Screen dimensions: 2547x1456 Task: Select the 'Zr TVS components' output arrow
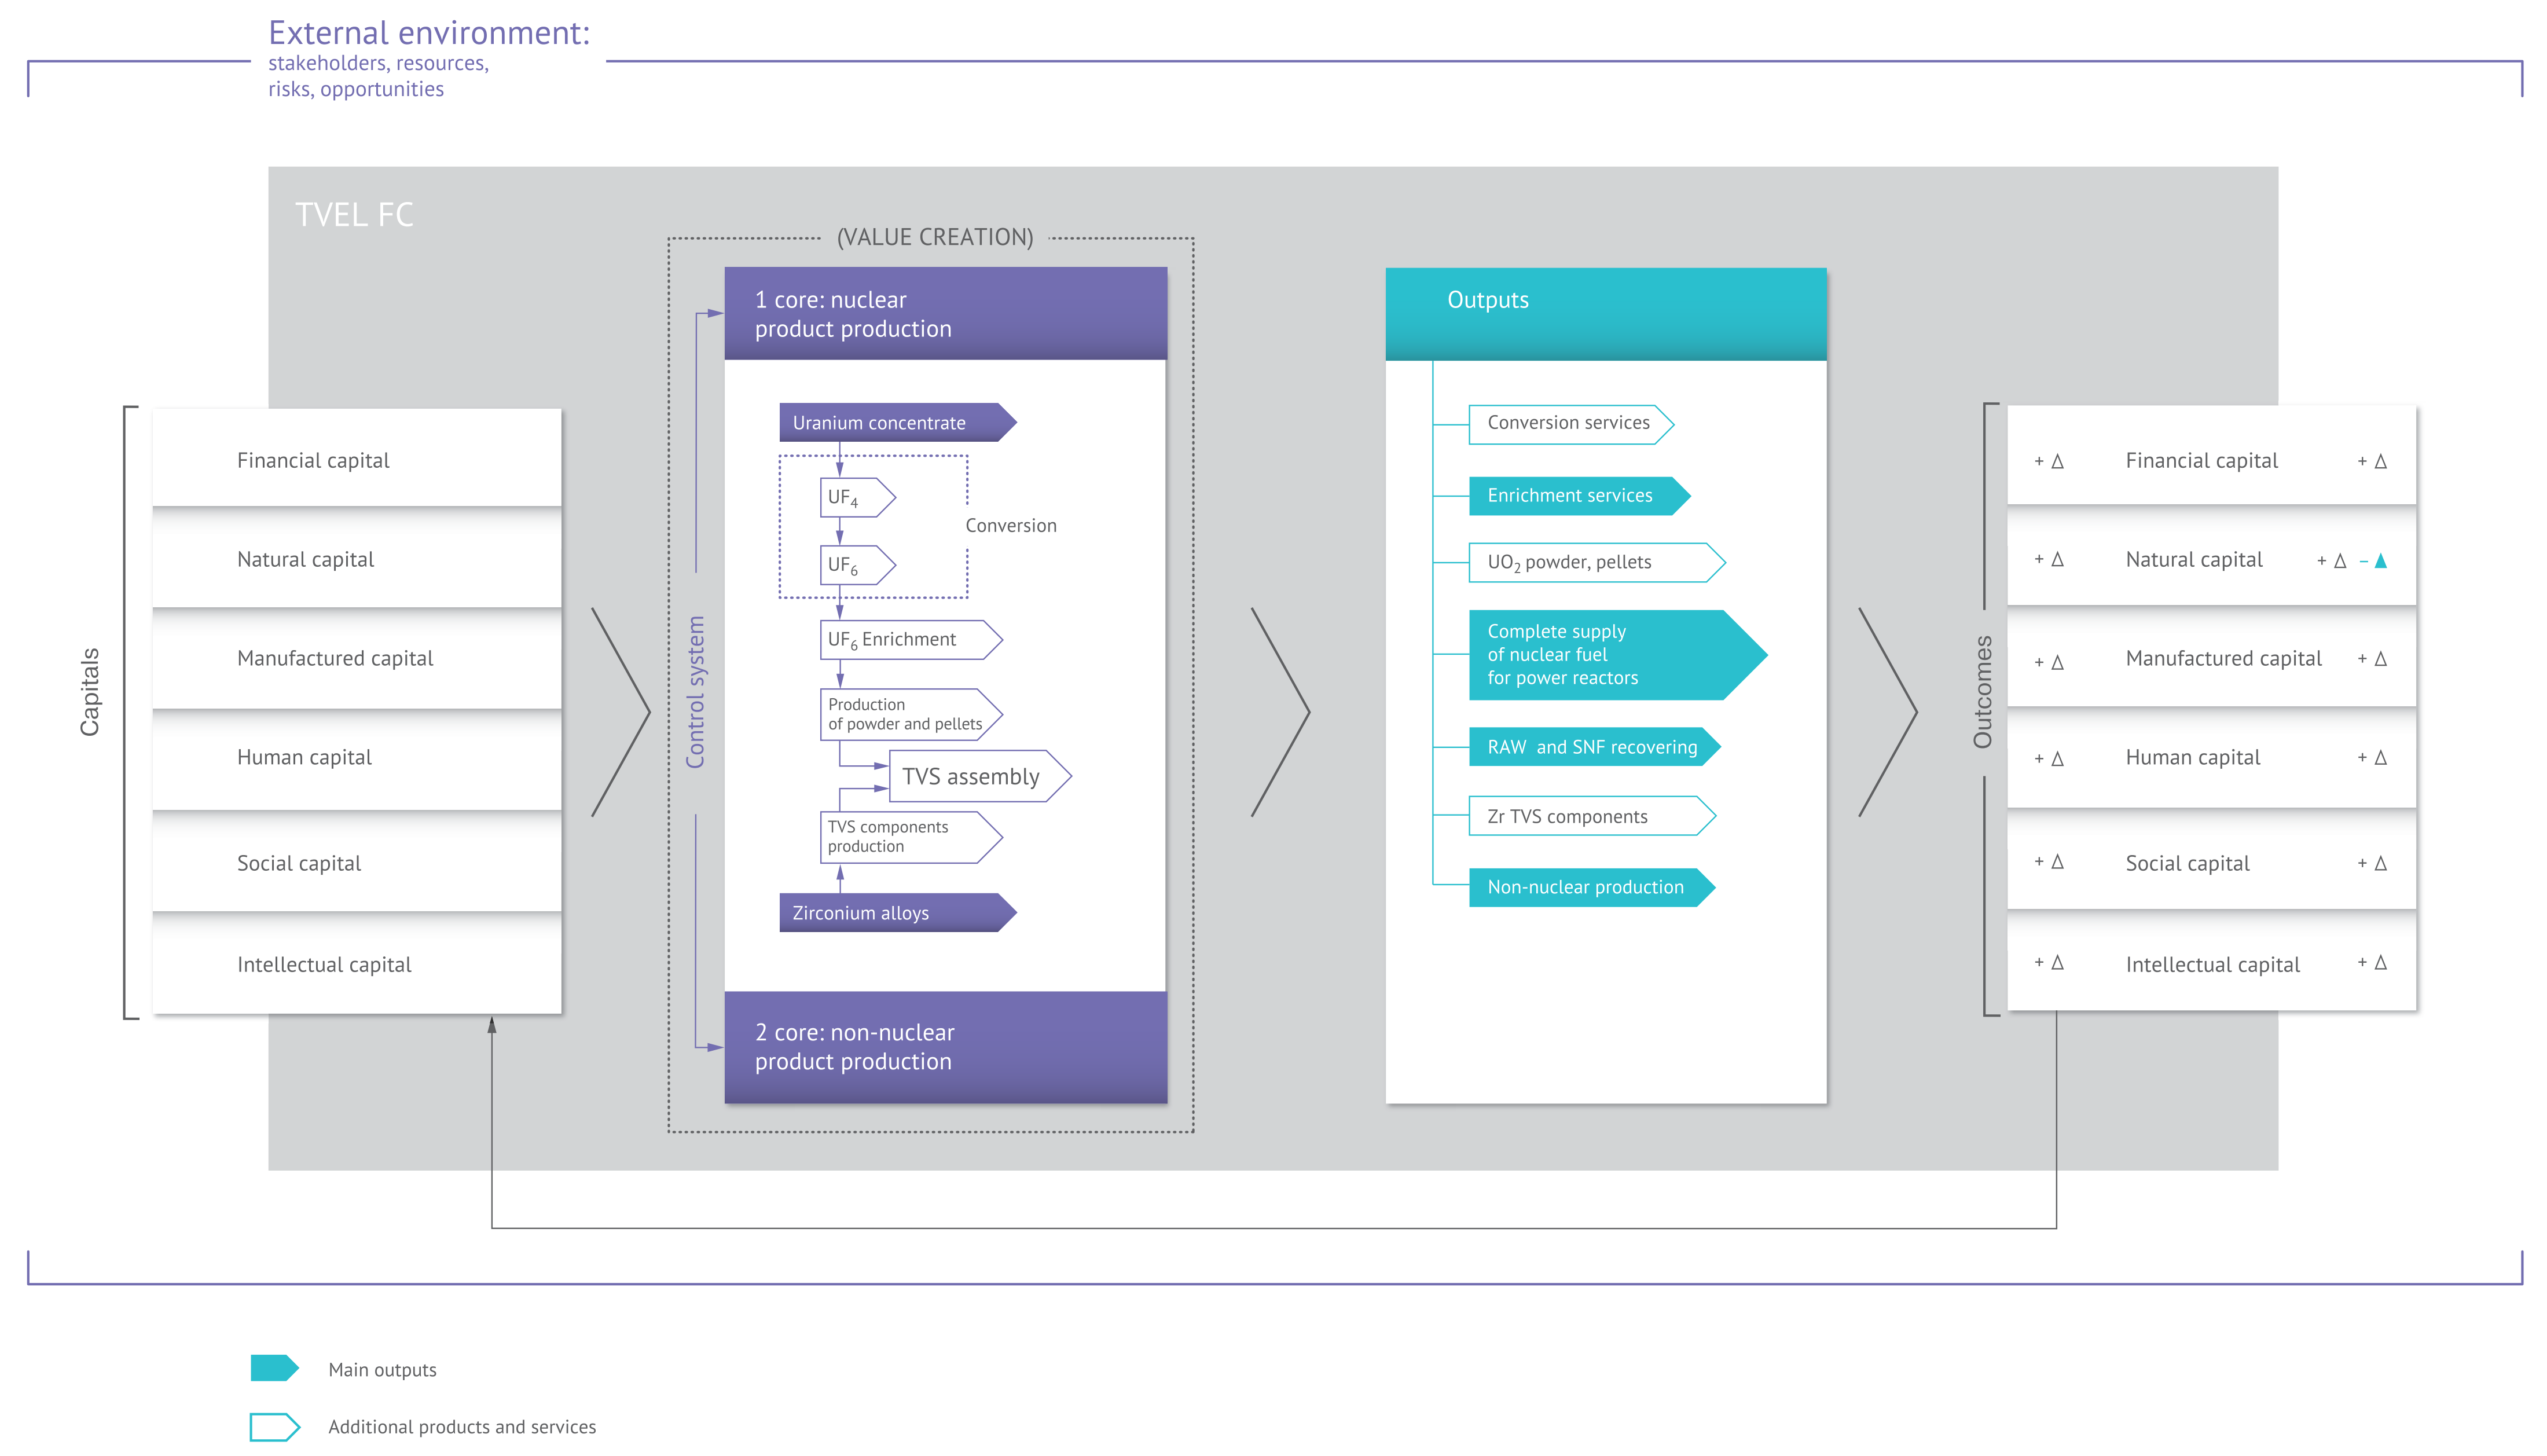click(1592, 816)
